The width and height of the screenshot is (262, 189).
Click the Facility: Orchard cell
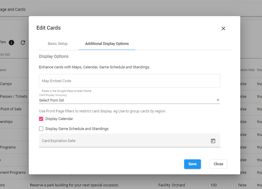[172, 185]
